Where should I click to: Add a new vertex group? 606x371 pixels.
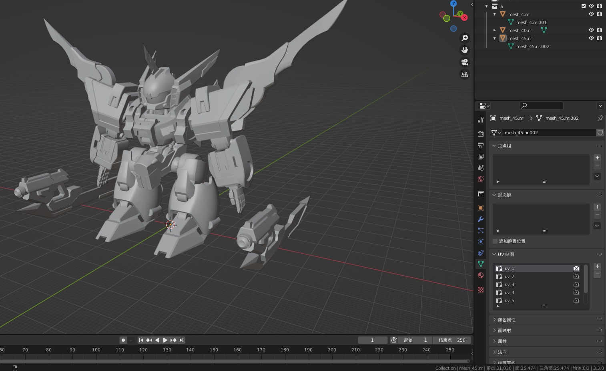click(597, 158)
